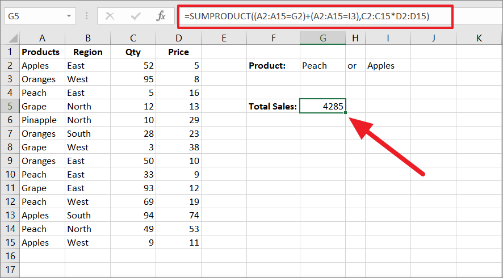This screenshot has width=503, height=278.
Task: Click the Region header cell
Action: [87, 52]
